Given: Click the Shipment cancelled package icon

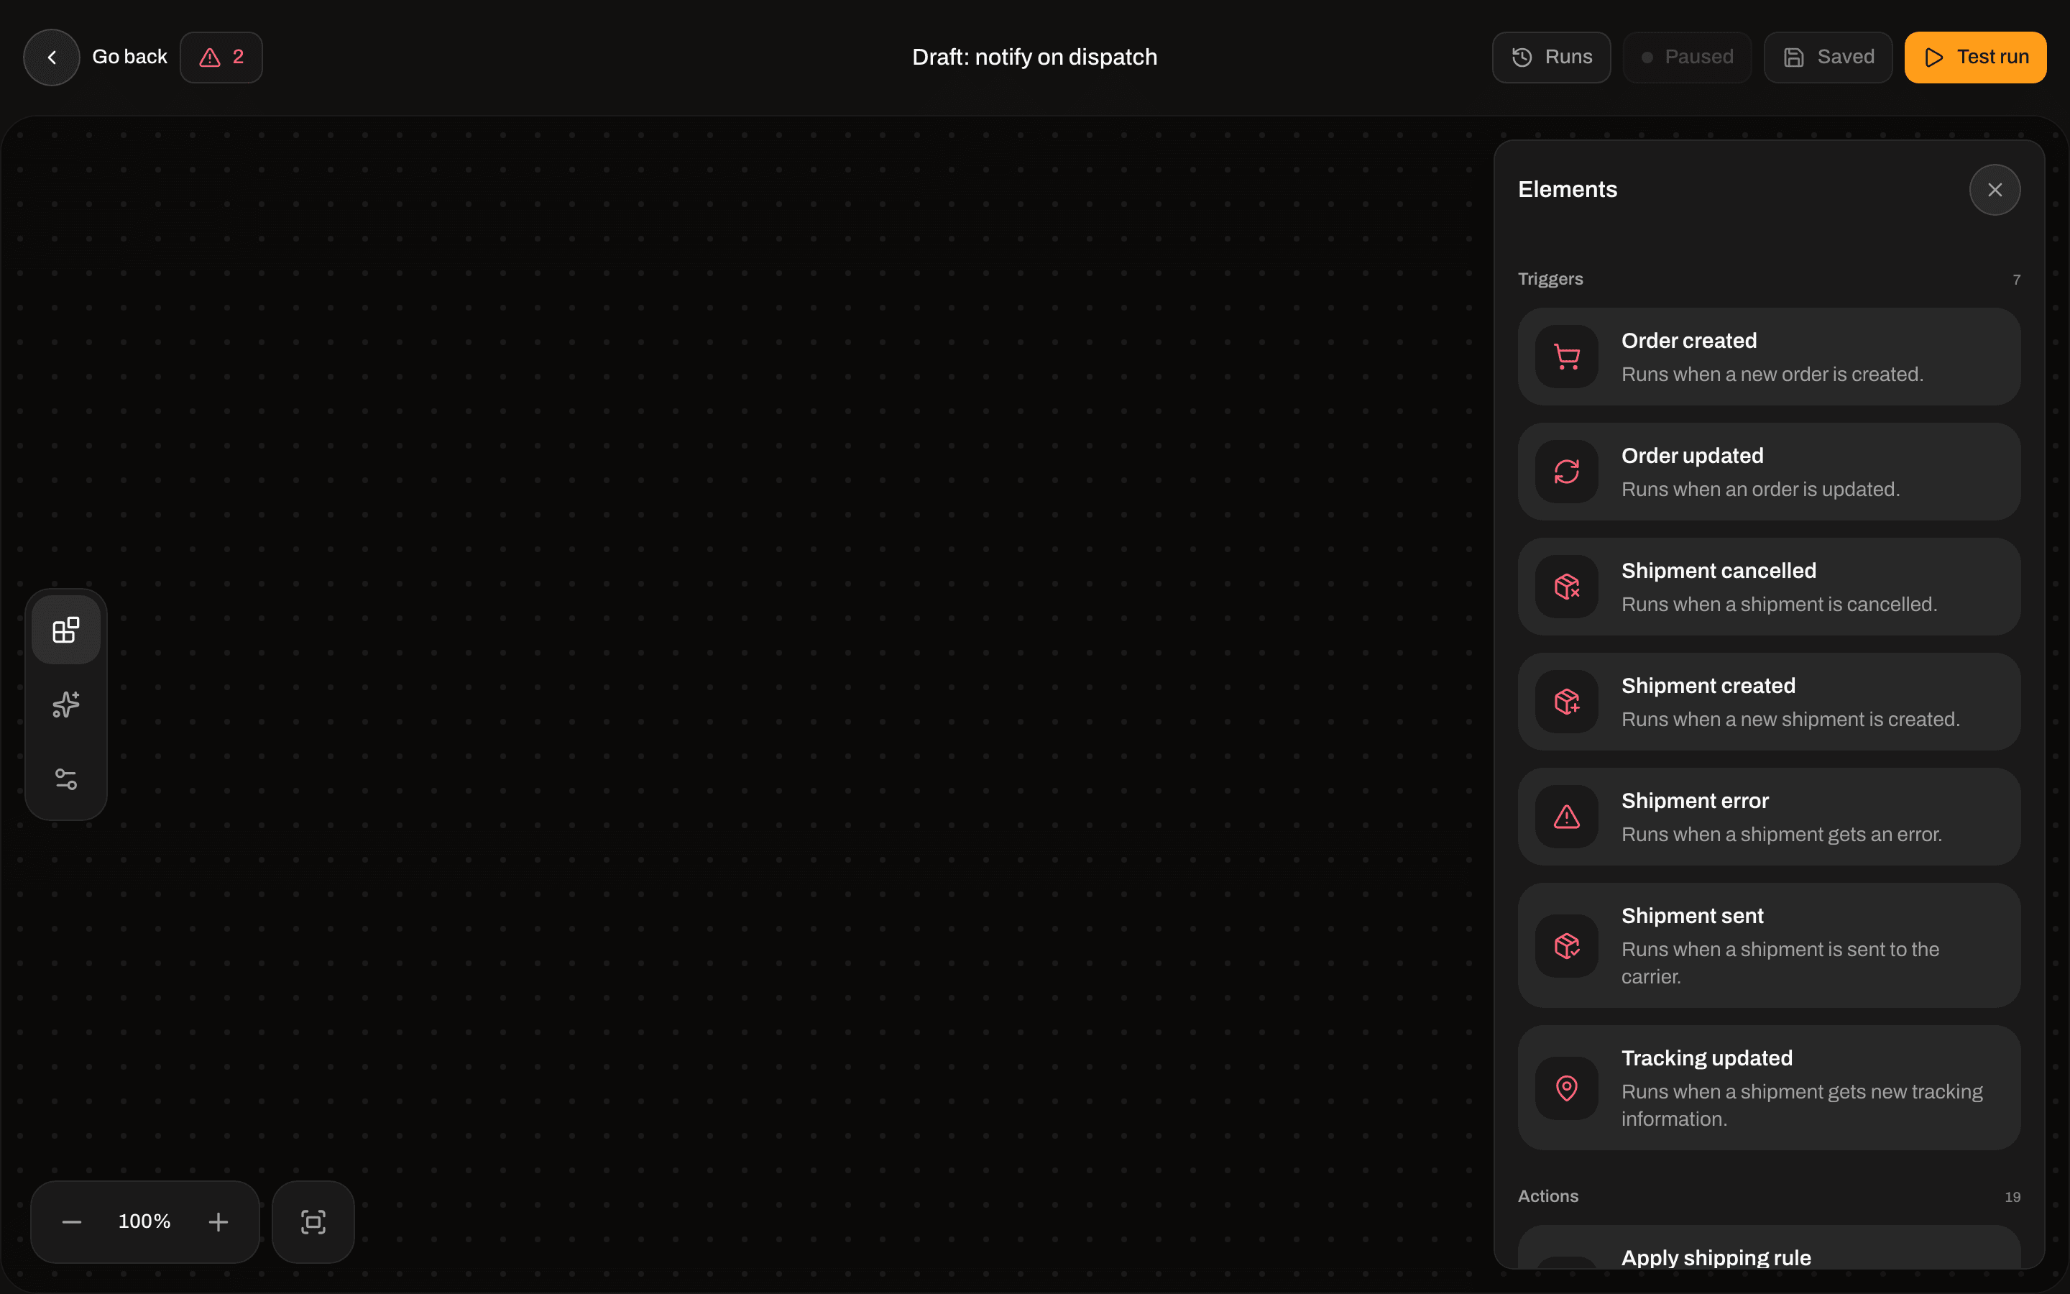Looking at the screenshot, I should [1566, 586].
